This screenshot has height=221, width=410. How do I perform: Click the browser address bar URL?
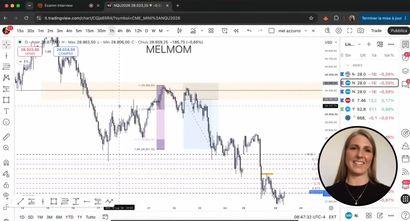(x=112, y=18)
